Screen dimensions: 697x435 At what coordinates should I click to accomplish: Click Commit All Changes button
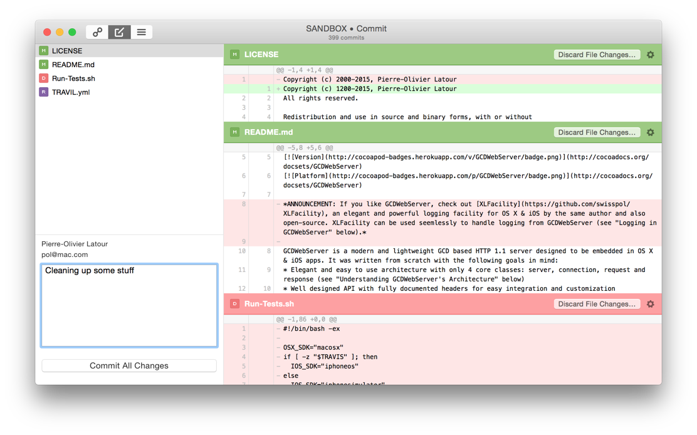(129, 365)
